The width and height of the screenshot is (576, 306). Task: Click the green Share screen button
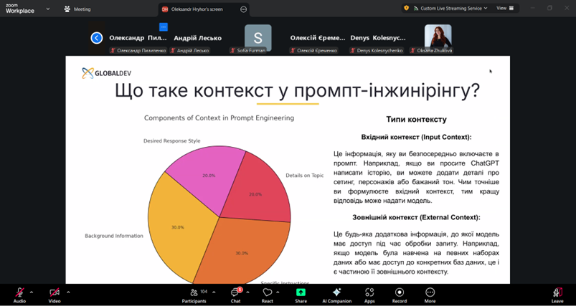301,293
